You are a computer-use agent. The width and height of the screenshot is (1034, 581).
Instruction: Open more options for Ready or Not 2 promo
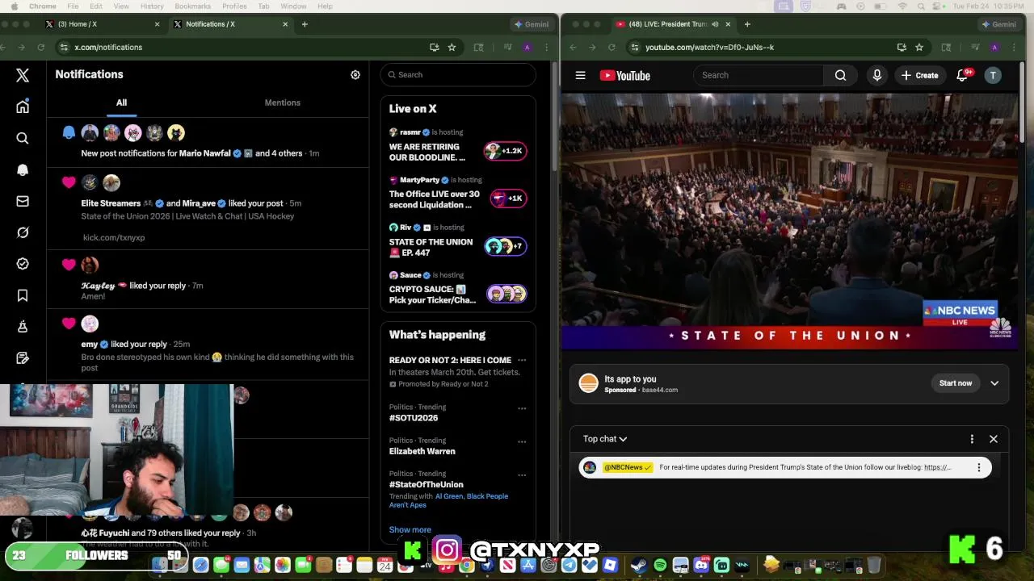(522, 360)
